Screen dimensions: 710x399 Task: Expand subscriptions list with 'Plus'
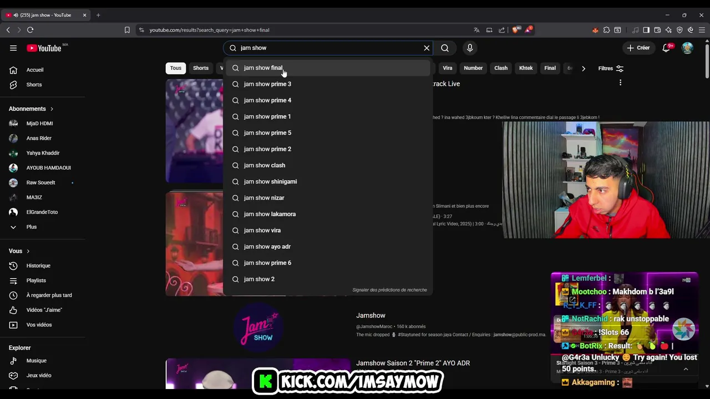click(43, 227)
